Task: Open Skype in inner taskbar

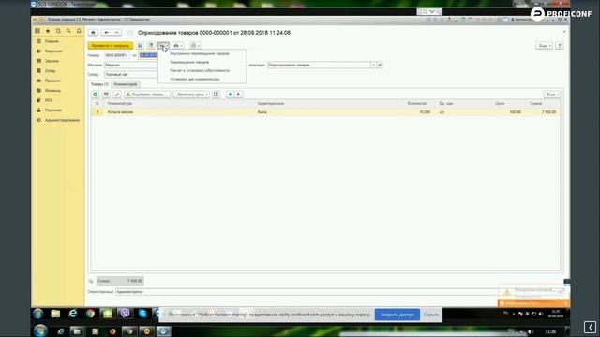Action: tap(142, 314)
